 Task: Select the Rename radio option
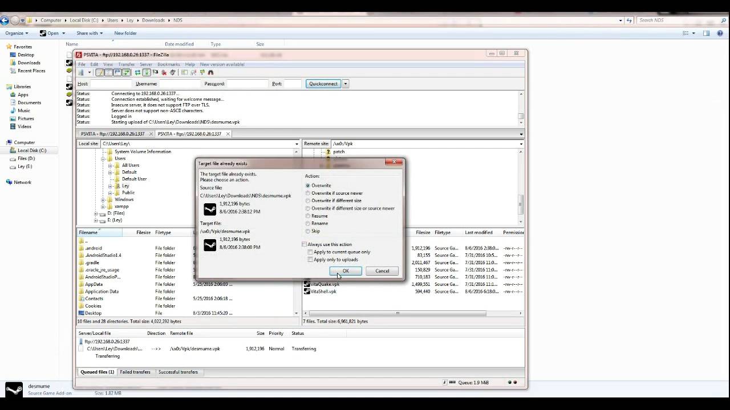click(308, 223)
